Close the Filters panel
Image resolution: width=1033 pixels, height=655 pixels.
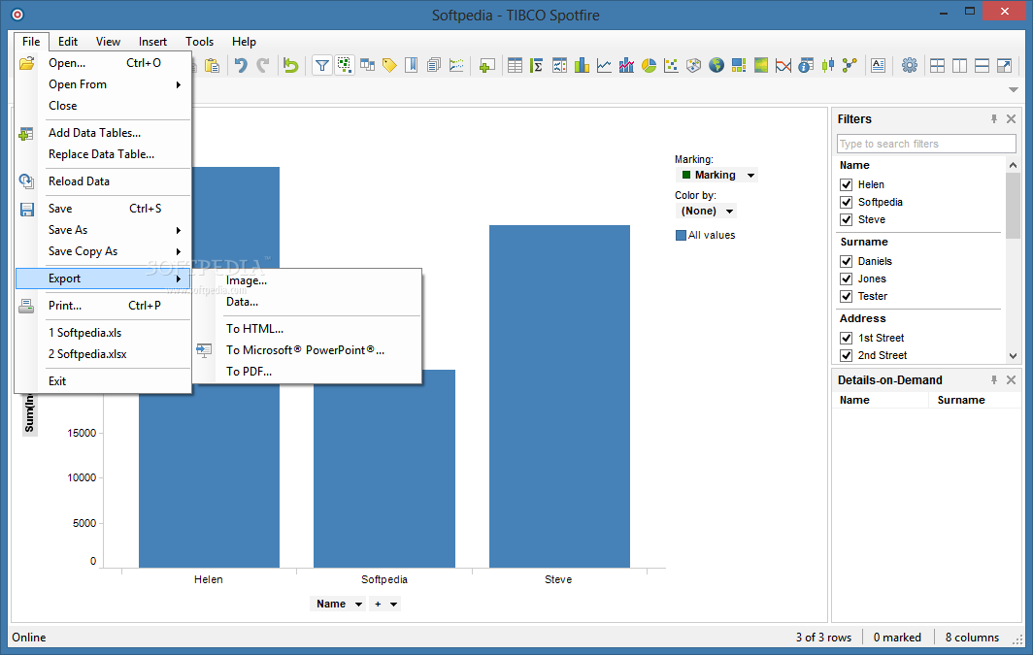tap(1012, 119)
